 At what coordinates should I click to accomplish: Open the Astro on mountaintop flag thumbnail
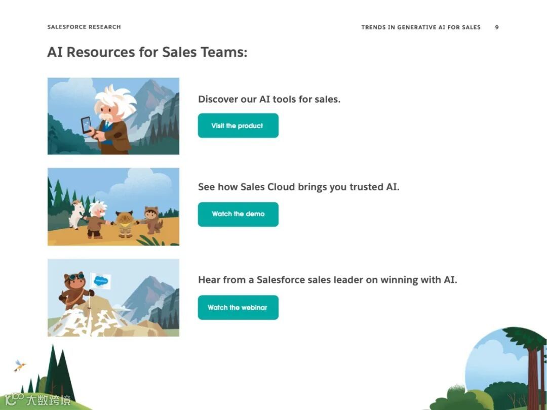coord(113,298)
